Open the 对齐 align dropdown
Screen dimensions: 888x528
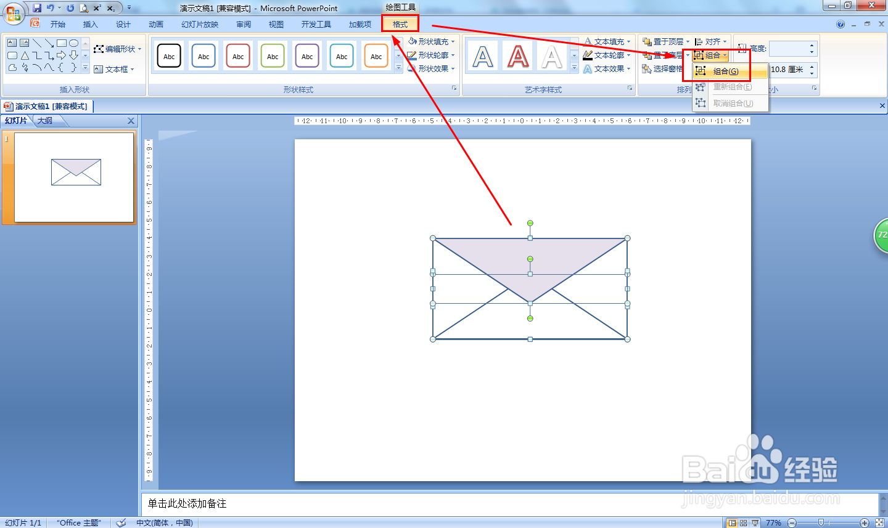711,41
